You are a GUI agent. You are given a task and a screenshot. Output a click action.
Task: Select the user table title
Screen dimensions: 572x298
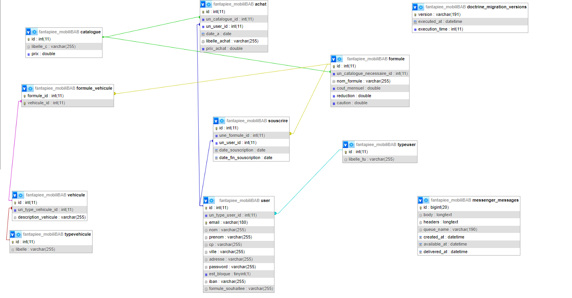245,200
